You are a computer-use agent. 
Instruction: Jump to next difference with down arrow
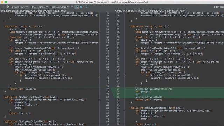pyautogui.click(x=3, y=7)
